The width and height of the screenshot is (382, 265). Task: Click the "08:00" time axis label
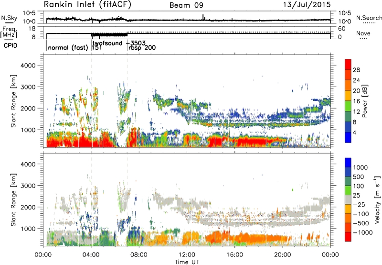[x=139, y=255]
